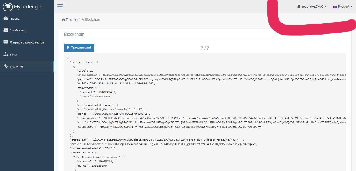This screenshot has width=356, height=171.
Task: Open the regulator@vp0 user dropdown
Action: 312,6
